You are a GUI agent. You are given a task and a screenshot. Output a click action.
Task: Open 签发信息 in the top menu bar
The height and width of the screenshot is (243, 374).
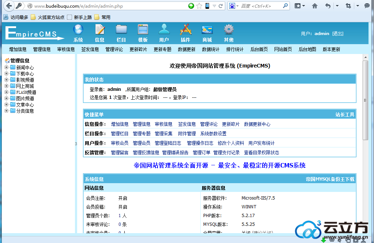90,49
